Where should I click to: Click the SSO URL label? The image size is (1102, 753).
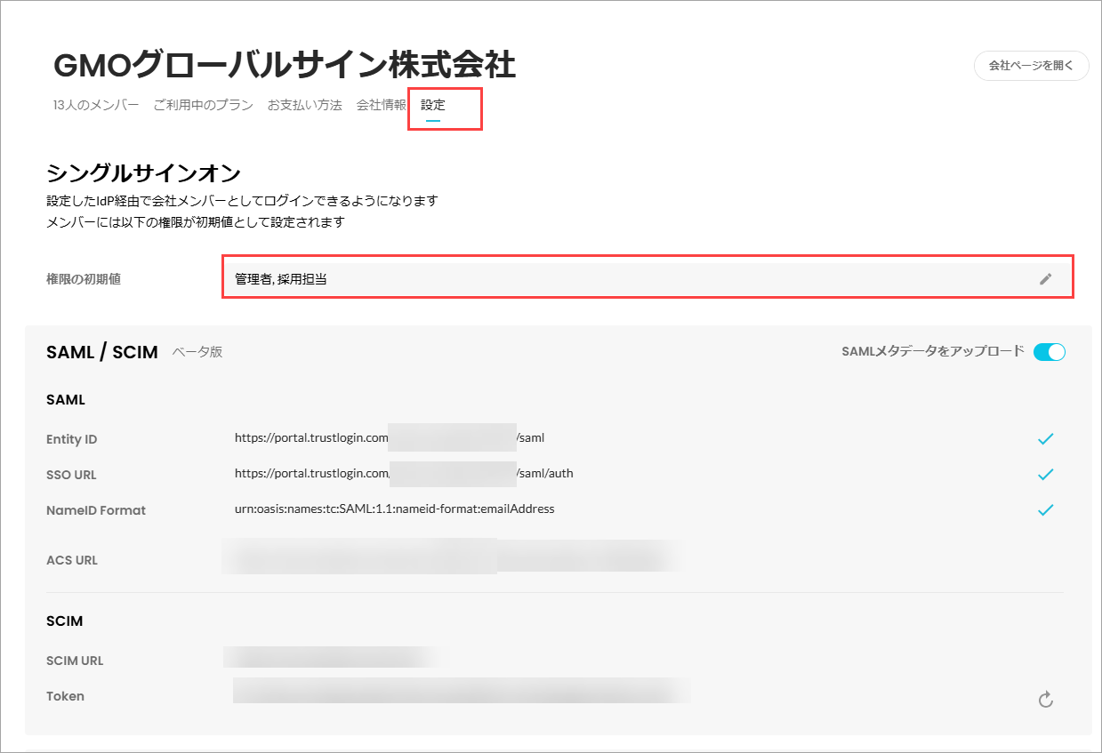71,475
